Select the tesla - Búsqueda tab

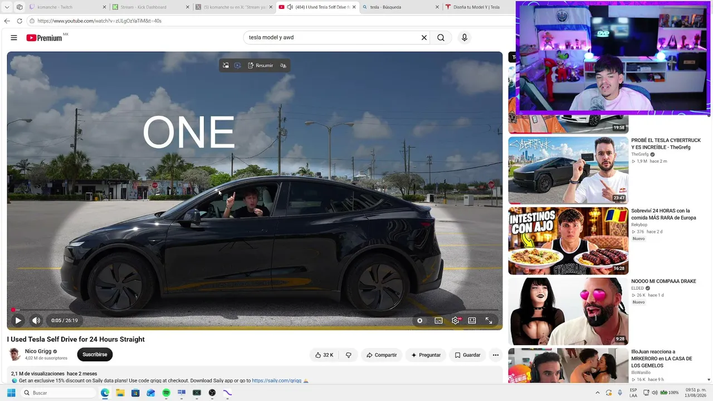[402, 7]
